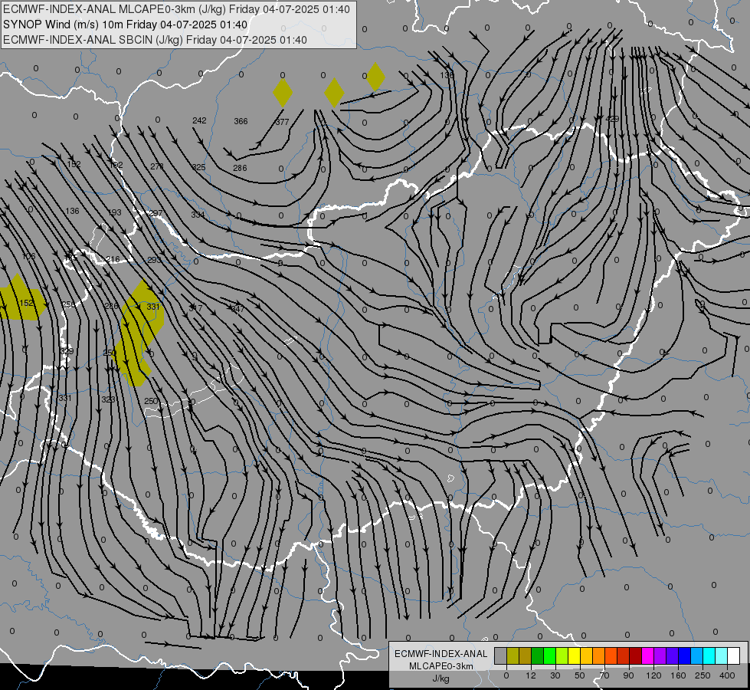Click the cyan legend swatch
This screenshot has height=690, width=750.
(709, 655)
